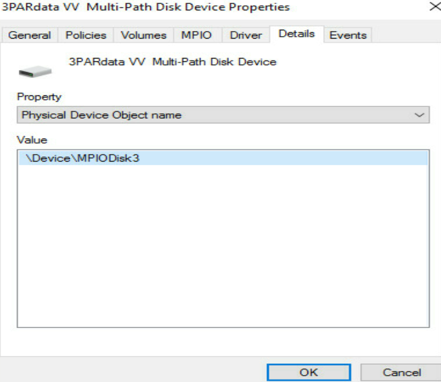Dismiss dialog with Cancel button
Image resolution: width=441 pixels, height=382 pixels.
[402, 372]
